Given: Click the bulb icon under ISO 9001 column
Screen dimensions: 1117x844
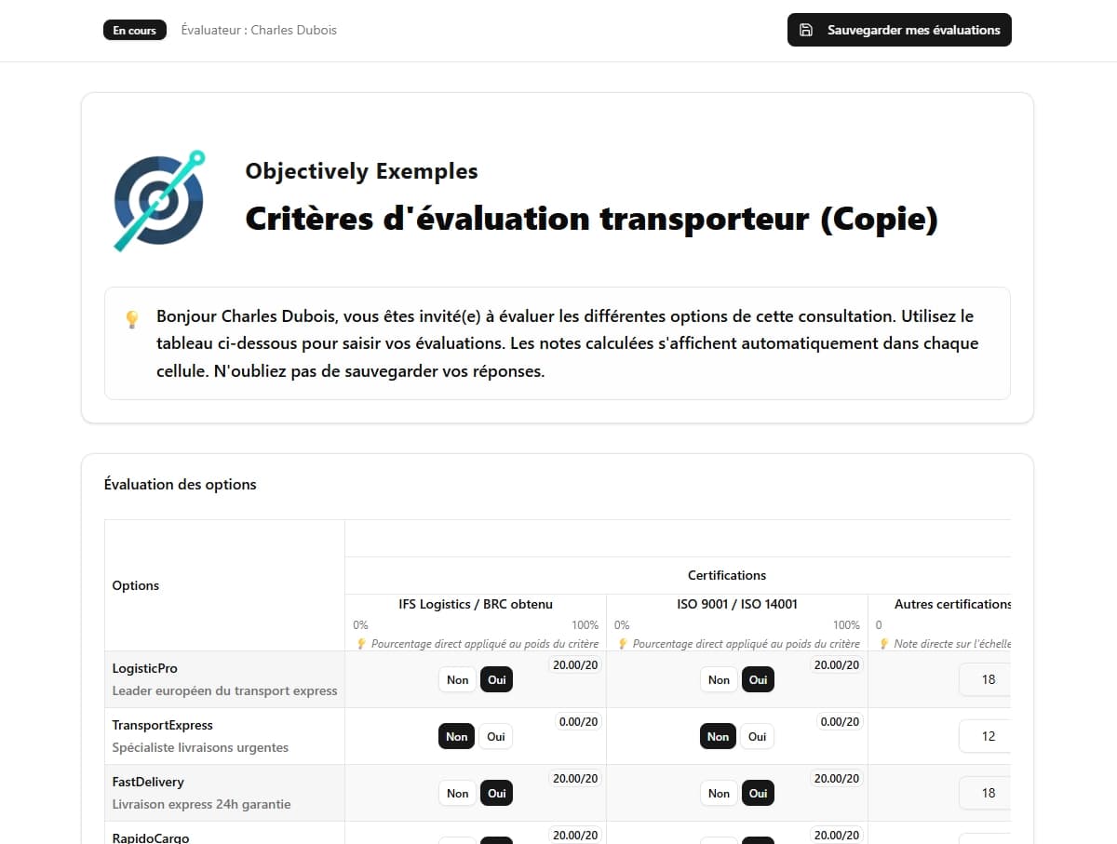Looking at the screenshot, I should [x=622, y=643].
